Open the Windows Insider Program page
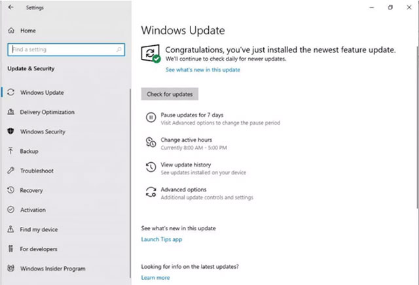419x285 pixels. (x=53, y=269)
